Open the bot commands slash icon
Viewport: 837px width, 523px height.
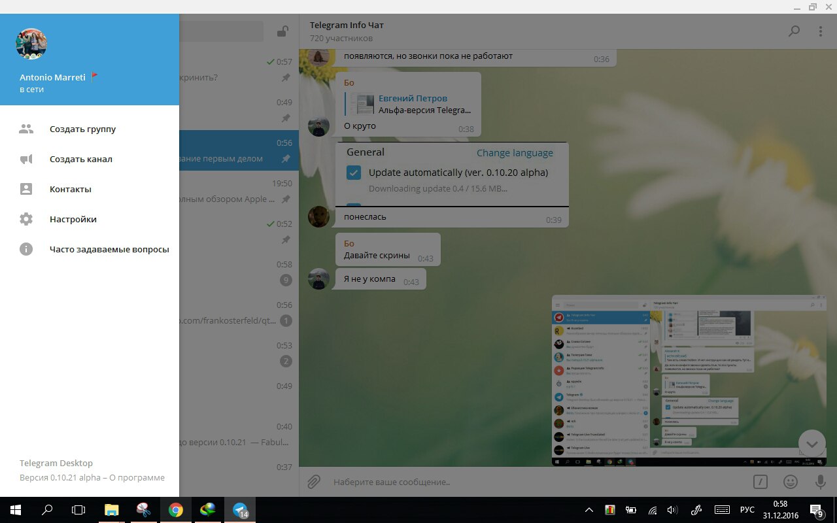[x=760, y=482]
